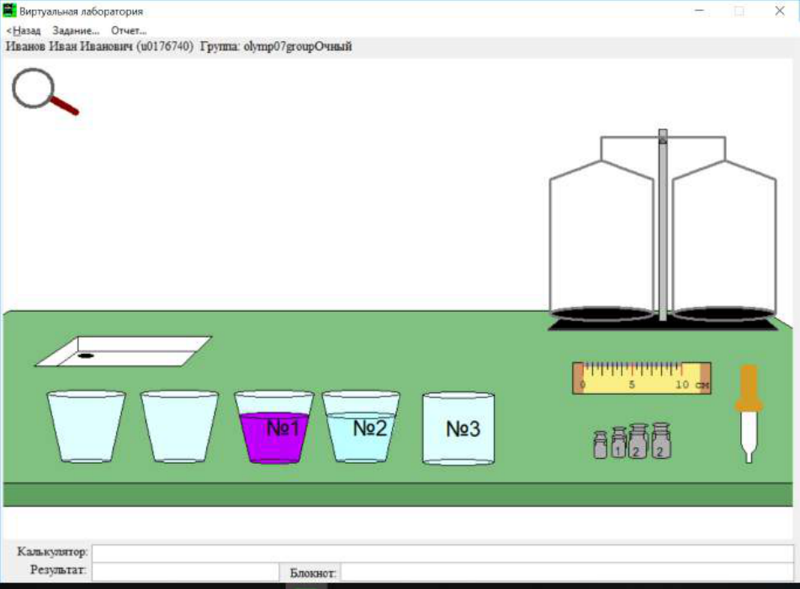Screen dimensions: 800x589
Task: Pick the smallest unlabeled weight
Action: [x=601, y=444]
